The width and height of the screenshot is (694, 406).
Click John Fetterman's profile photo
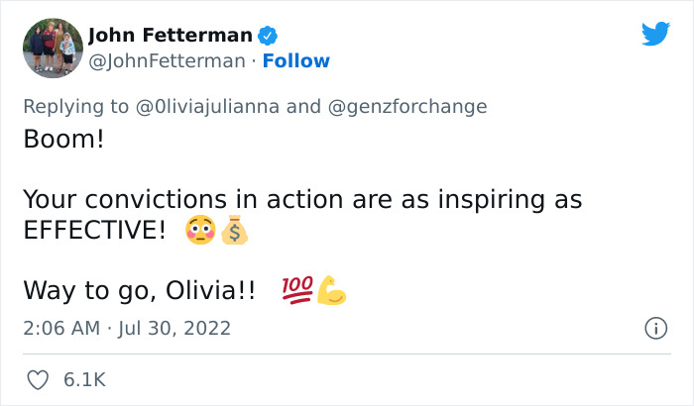(x=52, y=48)
